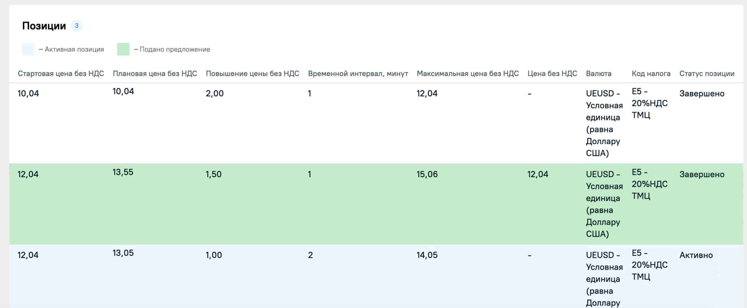Click planned price value 13,55
The height and width of the screenshot is (308, 747).
point(123,172)
